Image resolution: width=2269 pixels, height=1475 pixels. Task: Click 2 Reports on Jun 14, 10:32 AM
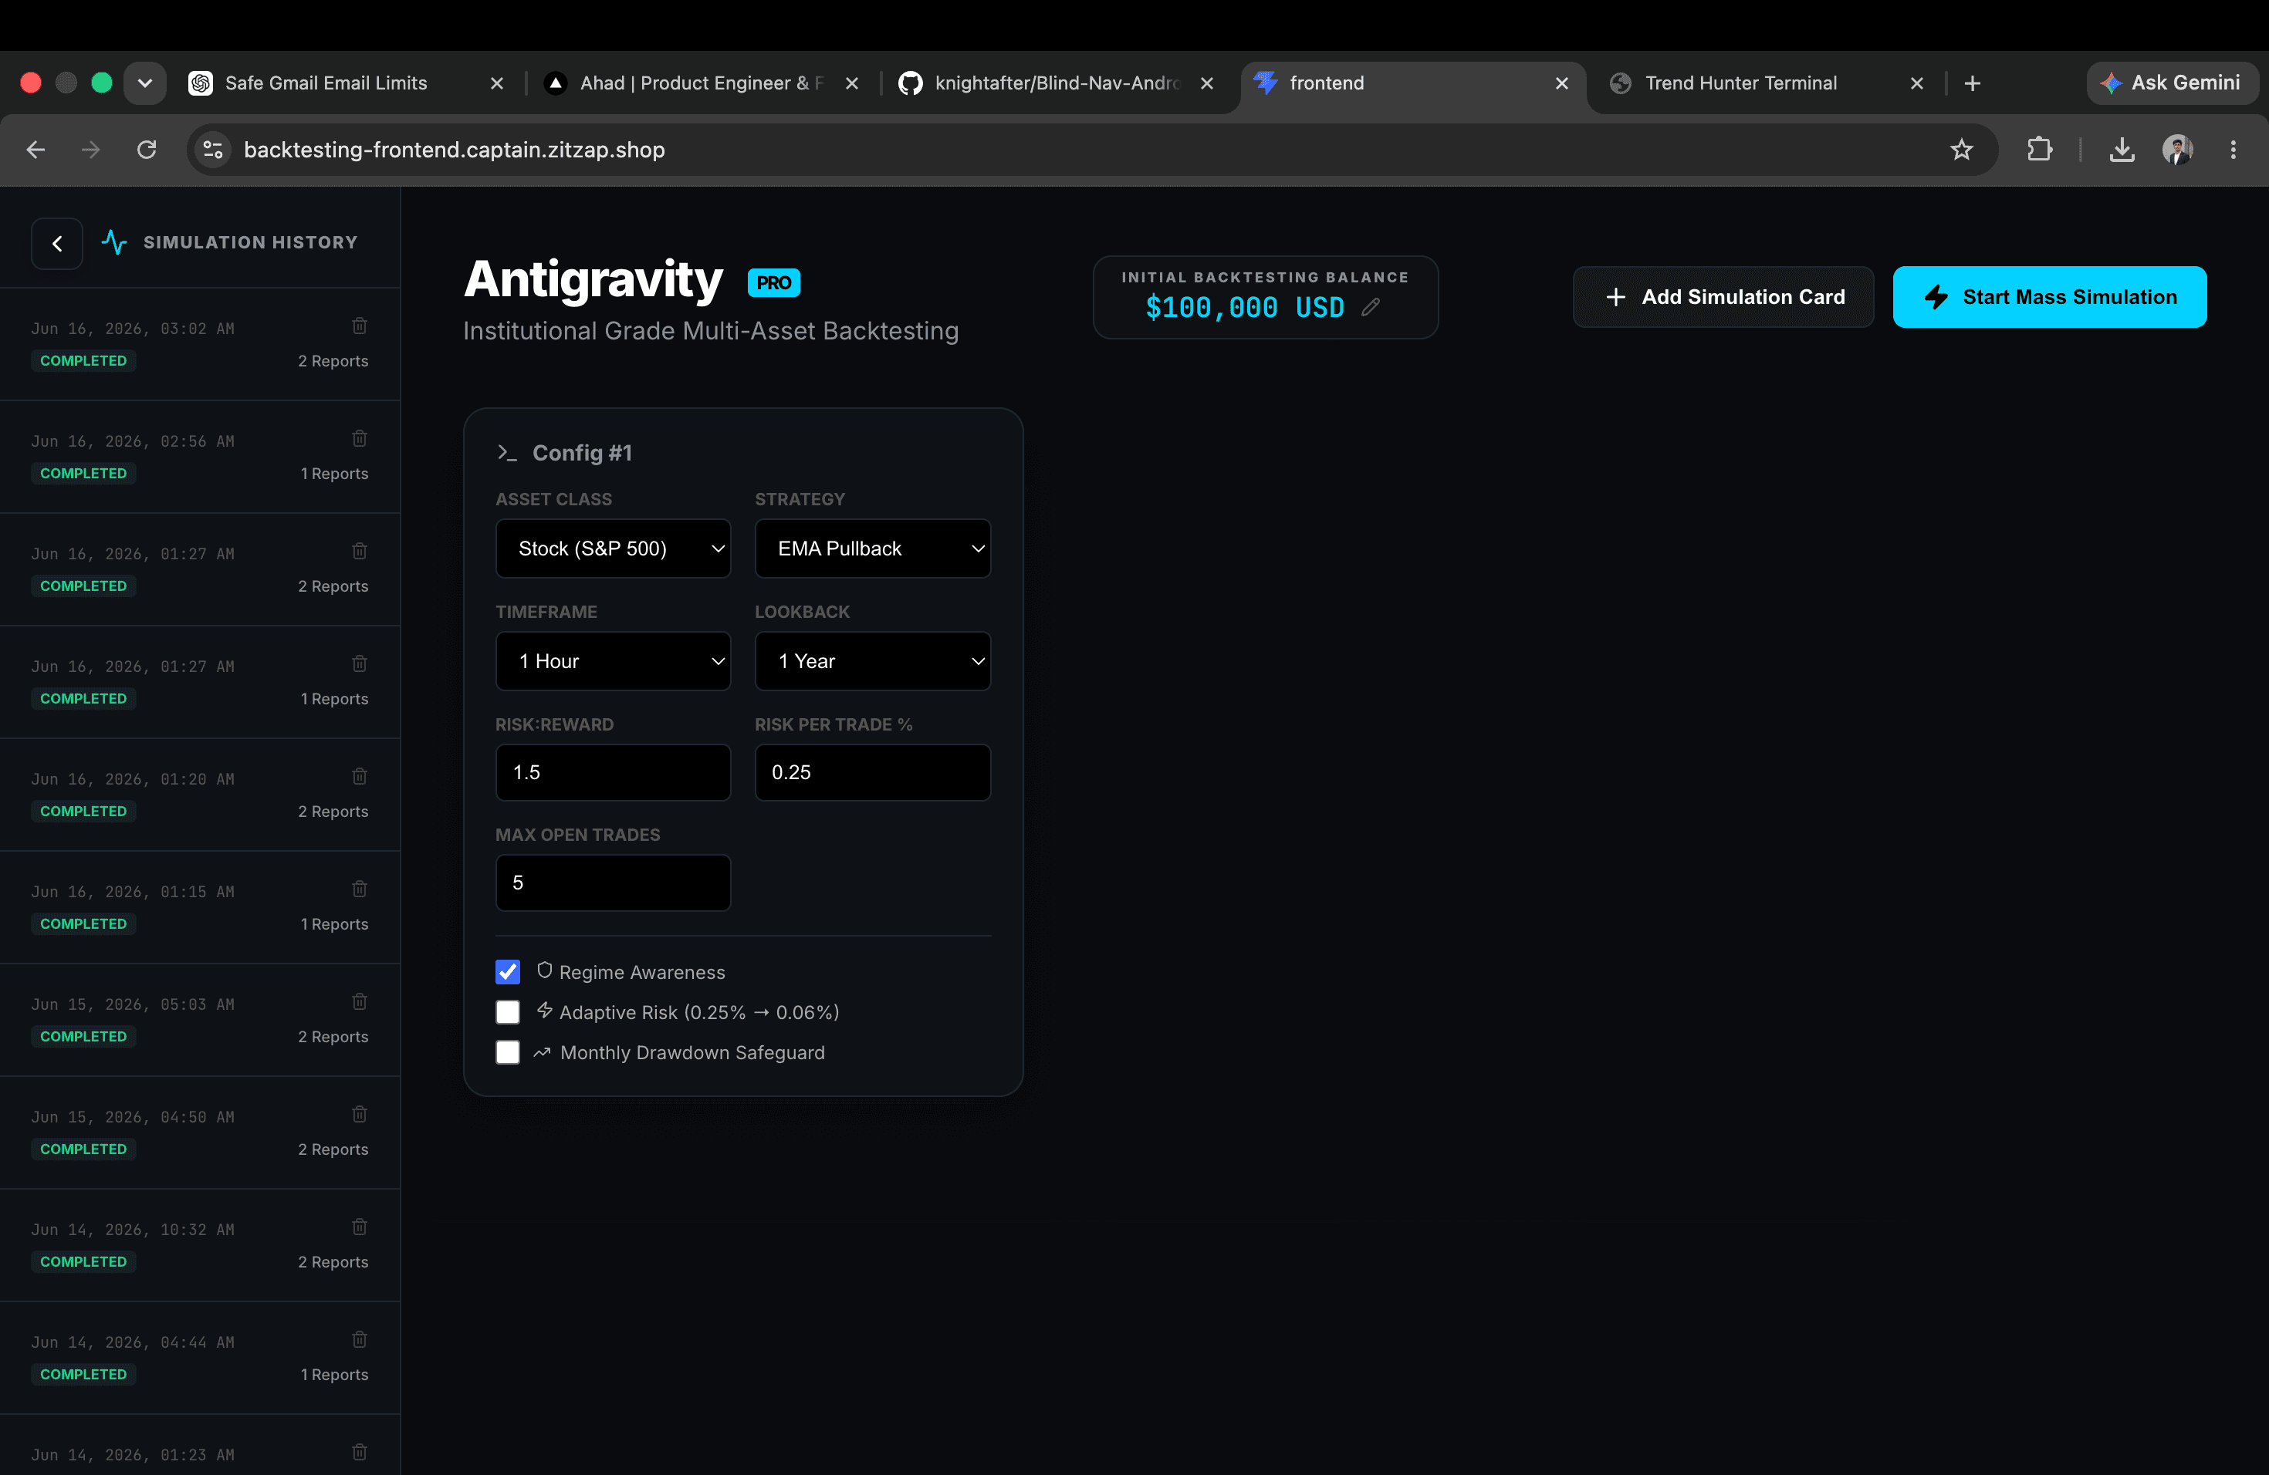(333, 1263)
